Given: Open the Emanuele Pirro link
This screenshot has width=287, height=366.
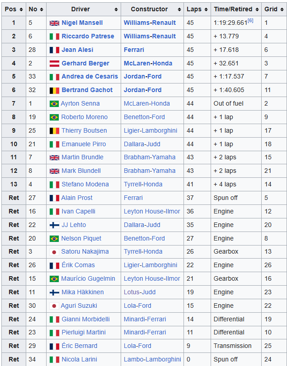Looking at the screenshot, I should coord(84,144).
